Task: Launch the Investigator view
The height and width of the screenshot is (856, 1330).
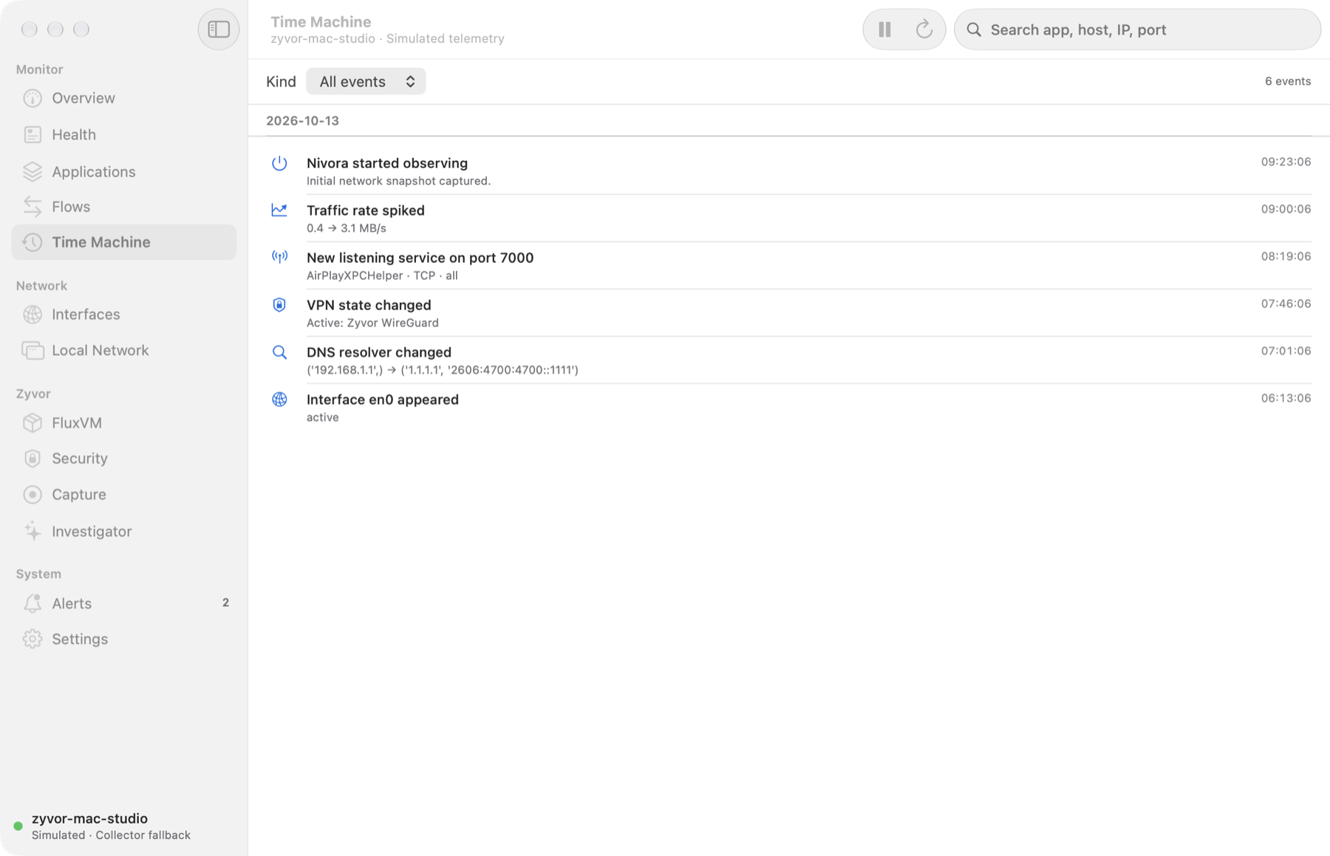Action: pyautogui.click(x=124, y=531)
